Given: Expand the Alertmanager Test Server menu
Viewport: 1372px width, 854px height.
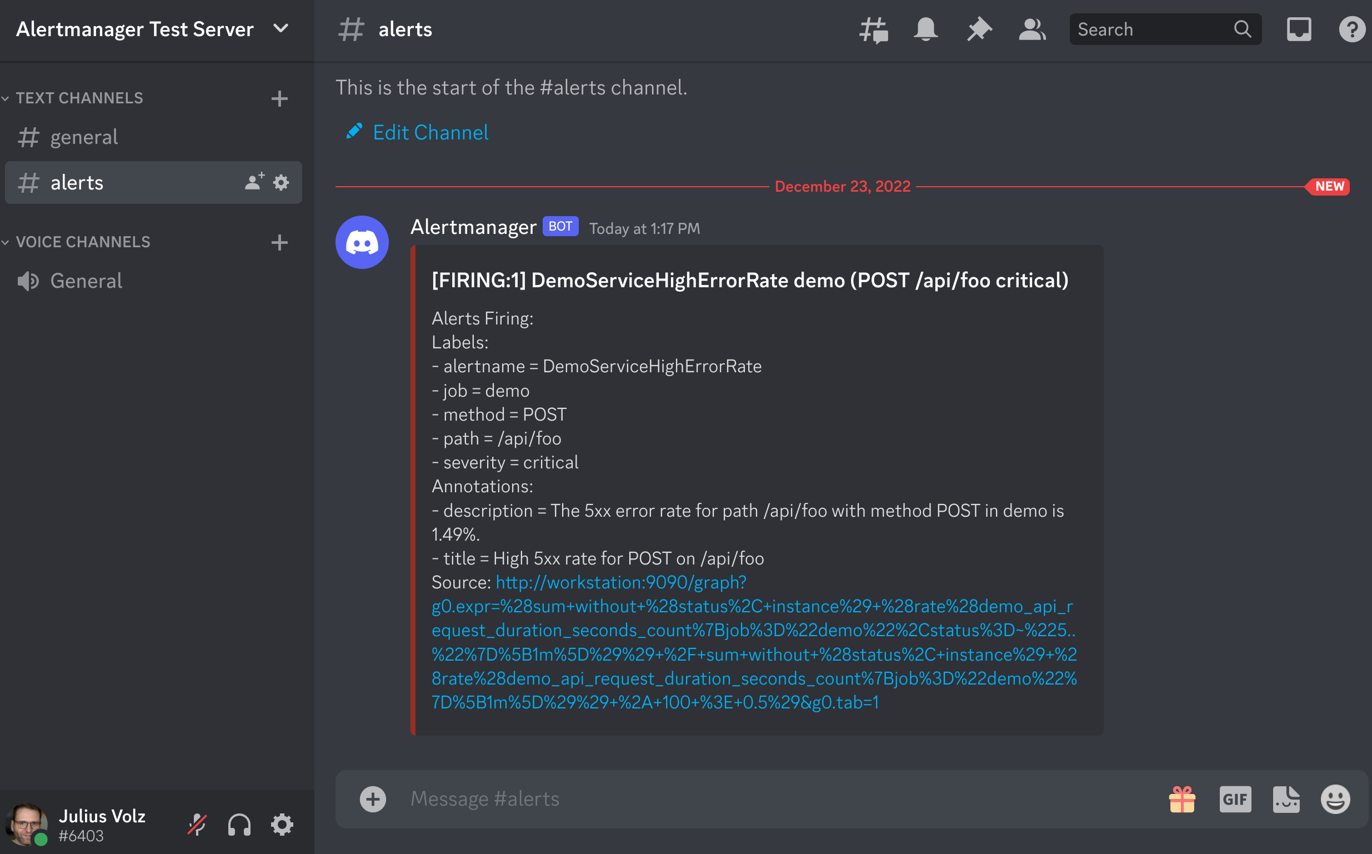Looking at the screenshot, I should pos(281,28).
